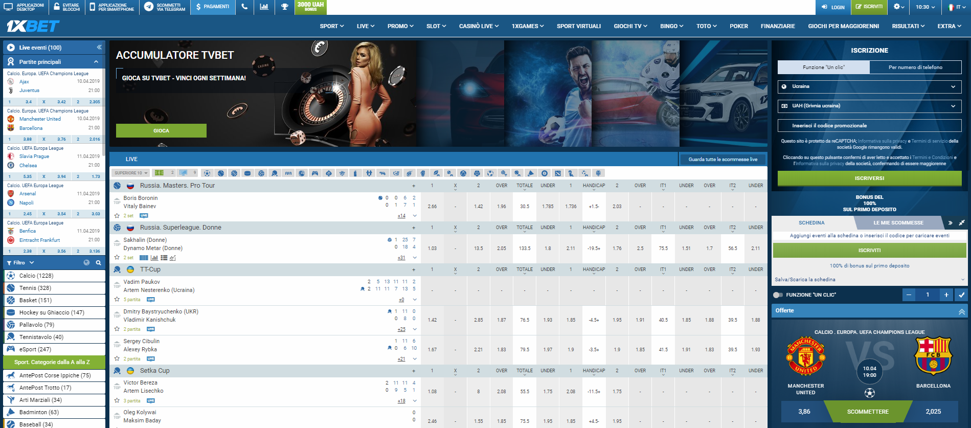Toggle the Funzione "Un Clic" switch
Screen dimensions: 971x428
pyautogui.click(x=778, y=295)
